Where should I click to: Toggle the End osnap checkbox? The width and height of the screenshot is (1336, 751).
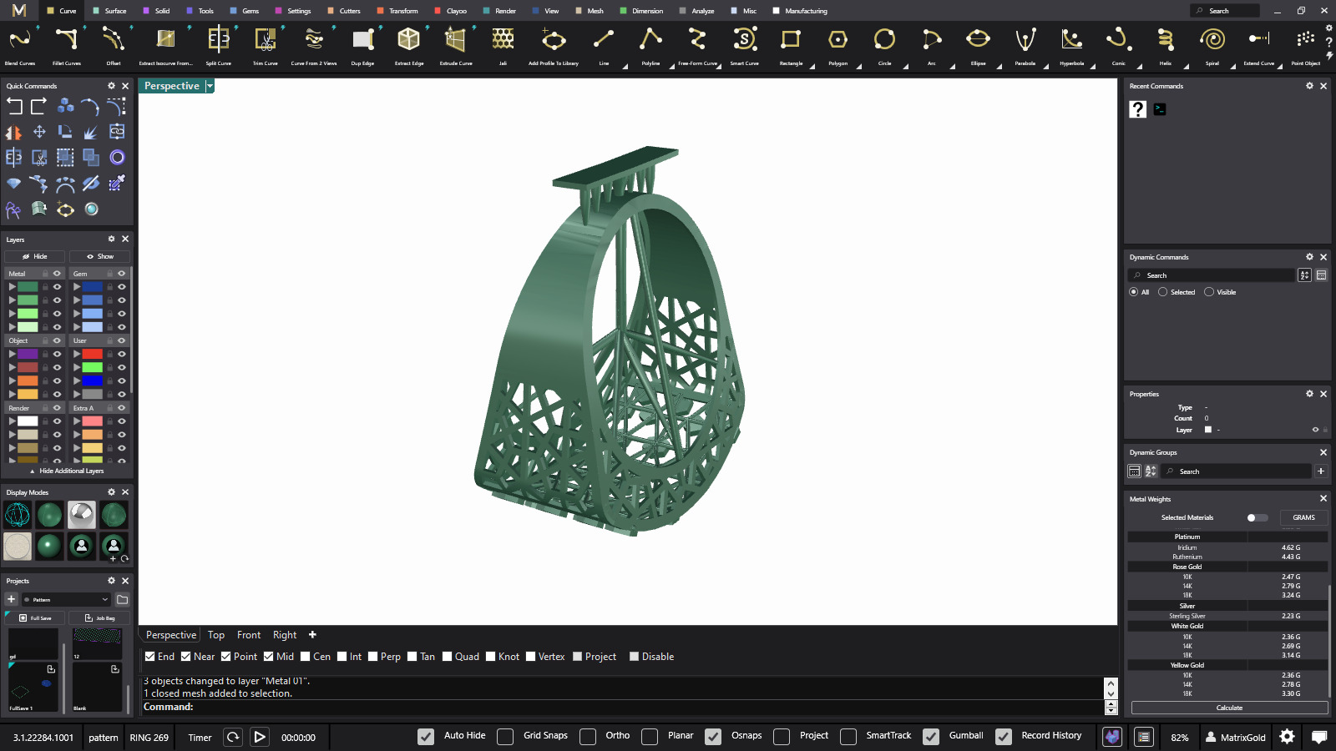[150, 657]
